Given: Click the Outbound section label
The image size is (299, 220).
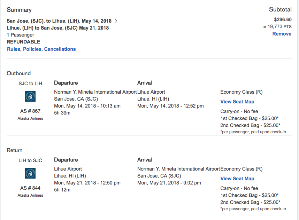Looking at the screenshot, I should [x=18, y=73].
